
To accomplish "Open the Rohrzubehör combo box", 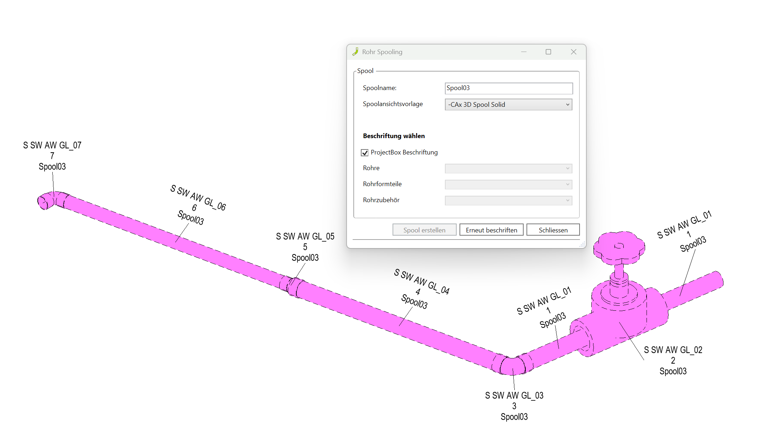I will pos(508,200).
